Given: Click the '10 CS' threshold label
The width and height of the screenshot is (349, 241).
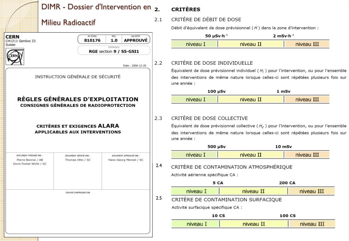Looking at the screenshot, I should (218, 216).
